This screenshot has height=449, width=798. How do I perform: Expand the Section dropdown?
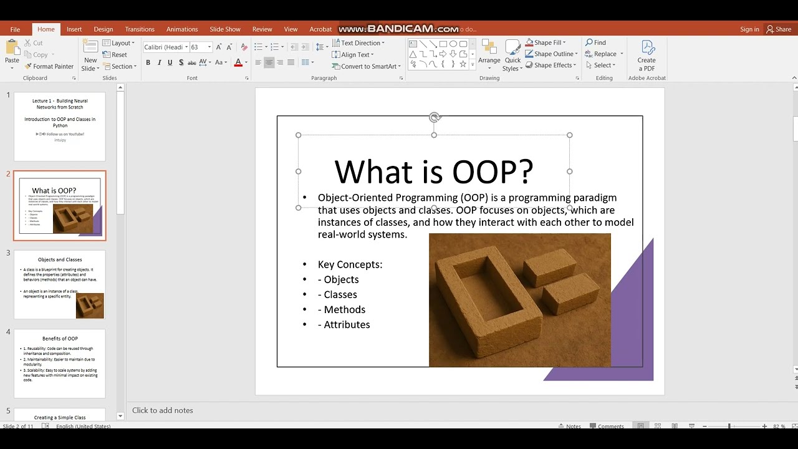[118, 66]
